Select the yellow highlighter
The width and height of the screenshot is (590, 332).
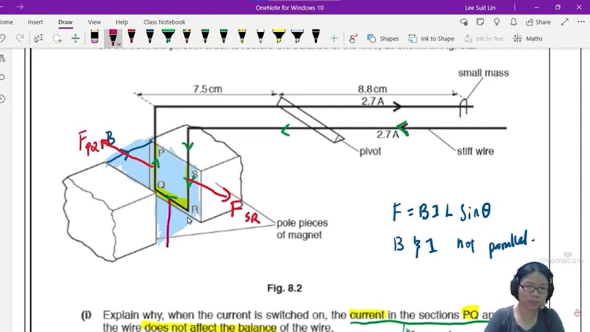279,37
